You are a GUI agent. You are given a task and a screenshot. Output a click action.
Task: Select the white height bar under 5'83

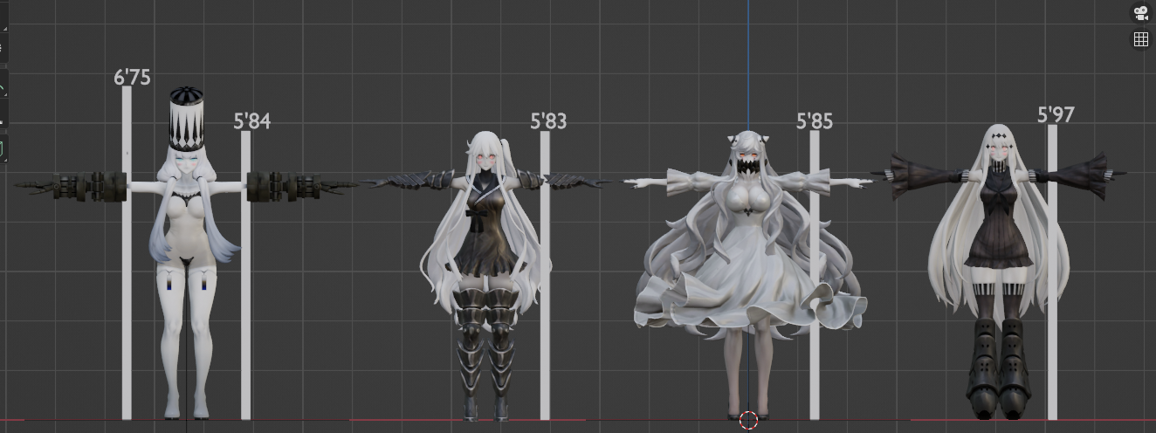click(x=545, y=276)
